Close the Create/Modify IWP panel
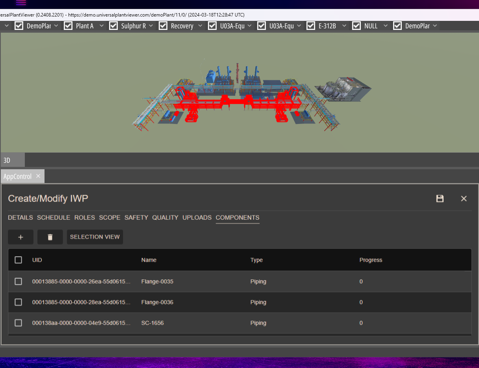 (464, 199)
